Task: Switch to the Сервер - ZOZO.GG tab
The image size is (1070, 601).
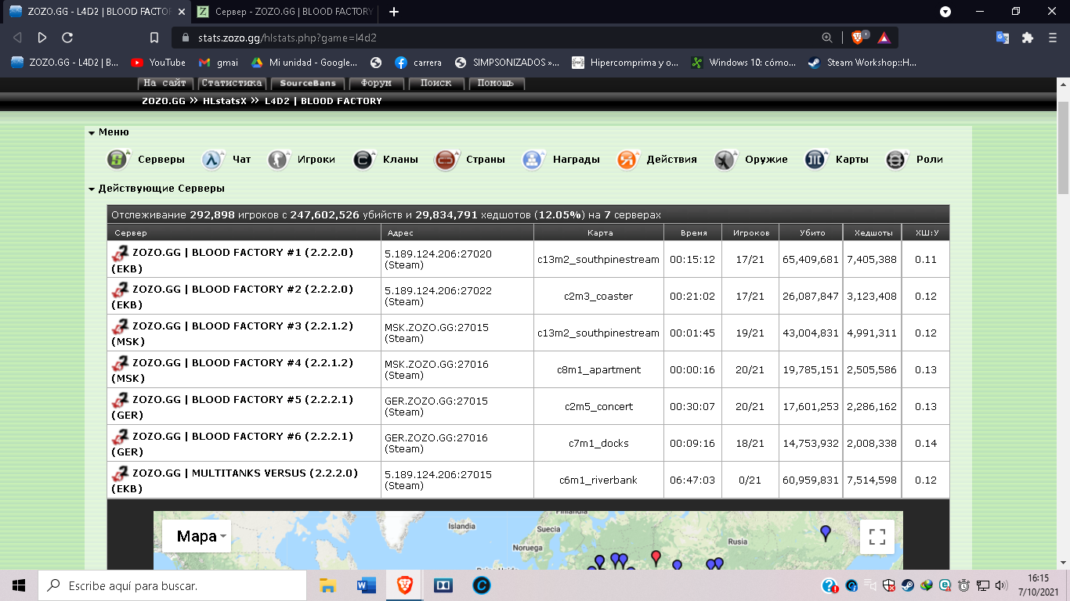Action: pos(285,12)
